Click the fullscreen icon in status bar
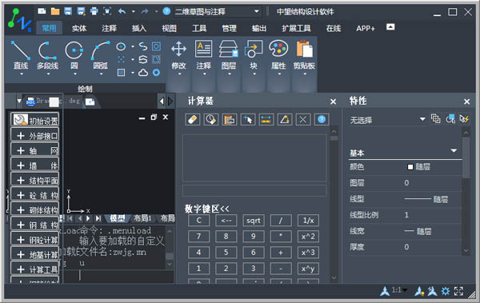Viewport: 480px width, 303px height. [458, 291]
